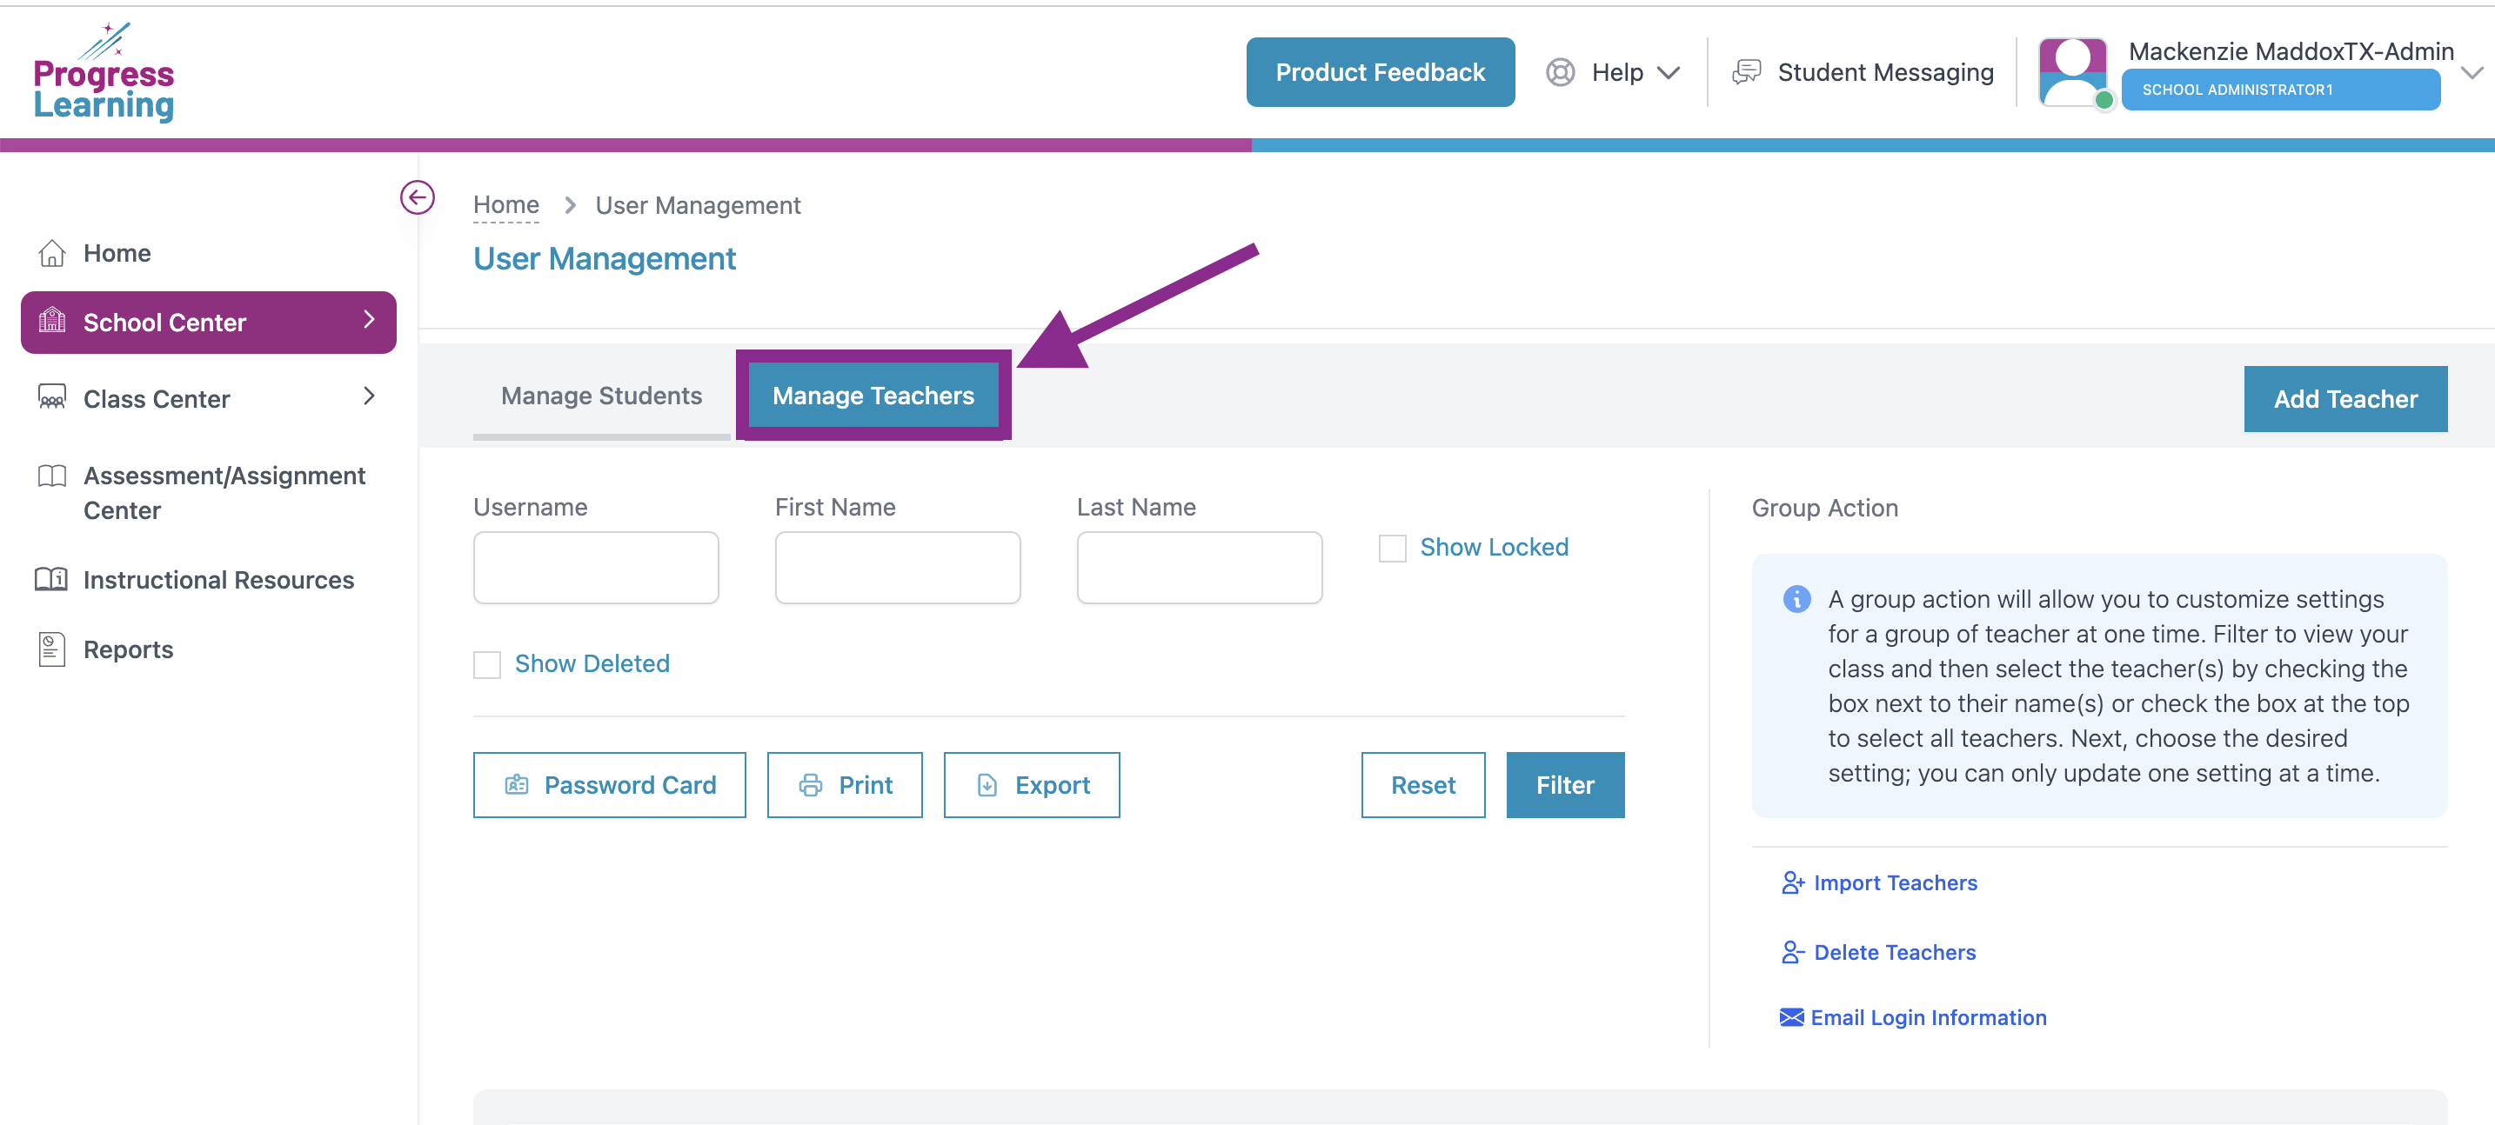
Task: Click the School Center building icon
Action: tap(51, 321)
